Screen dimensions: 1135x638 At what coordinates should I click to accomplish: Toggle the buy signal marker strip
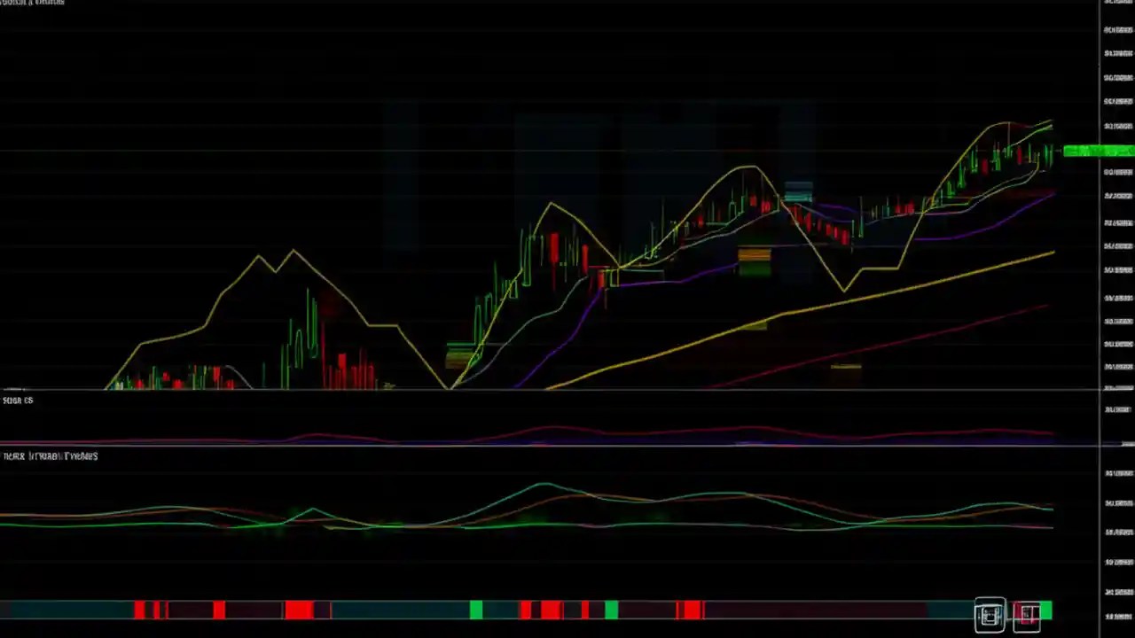pyautogui.click(x=475, y=610)
